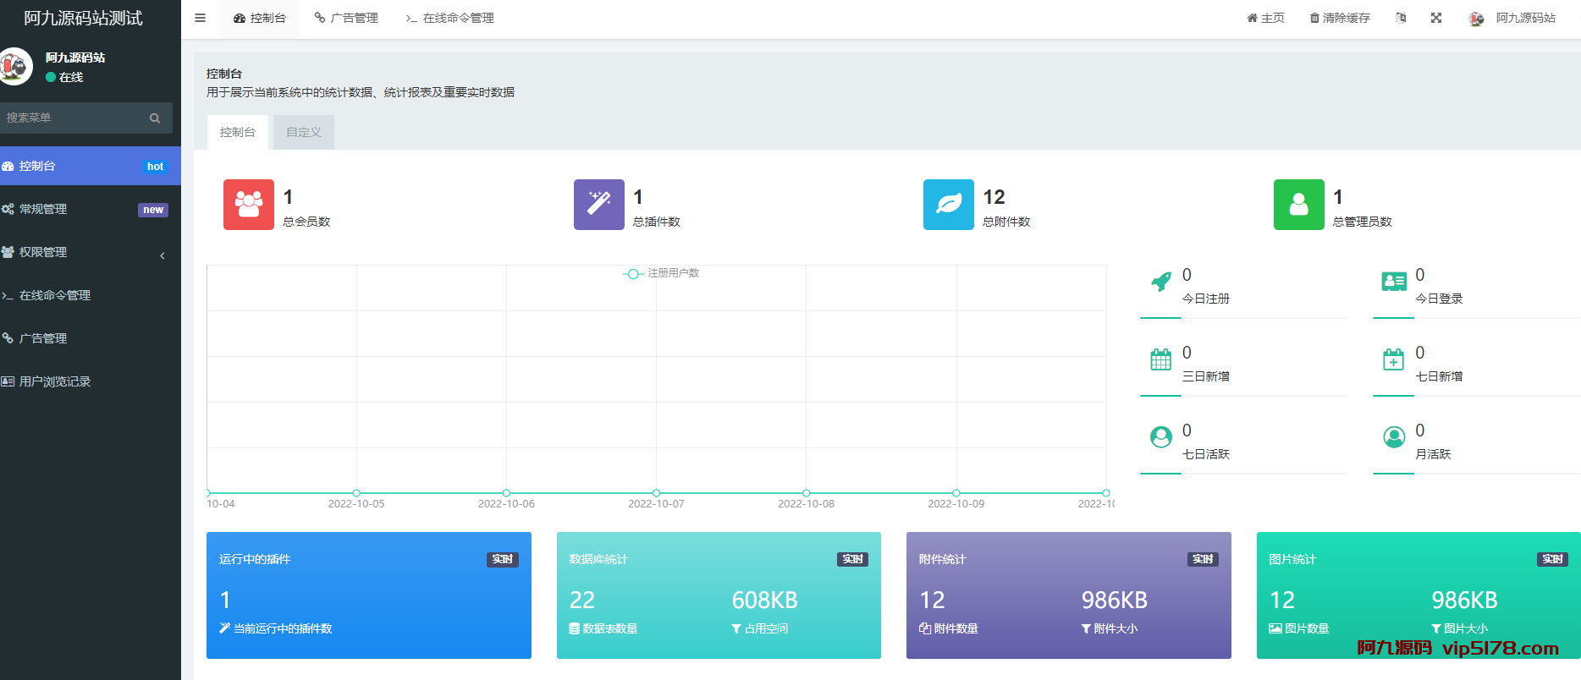Click the 今日注册 label
Viewport: 1581px width, 680px height.
pyautogui.click(x=1206, y=299)
